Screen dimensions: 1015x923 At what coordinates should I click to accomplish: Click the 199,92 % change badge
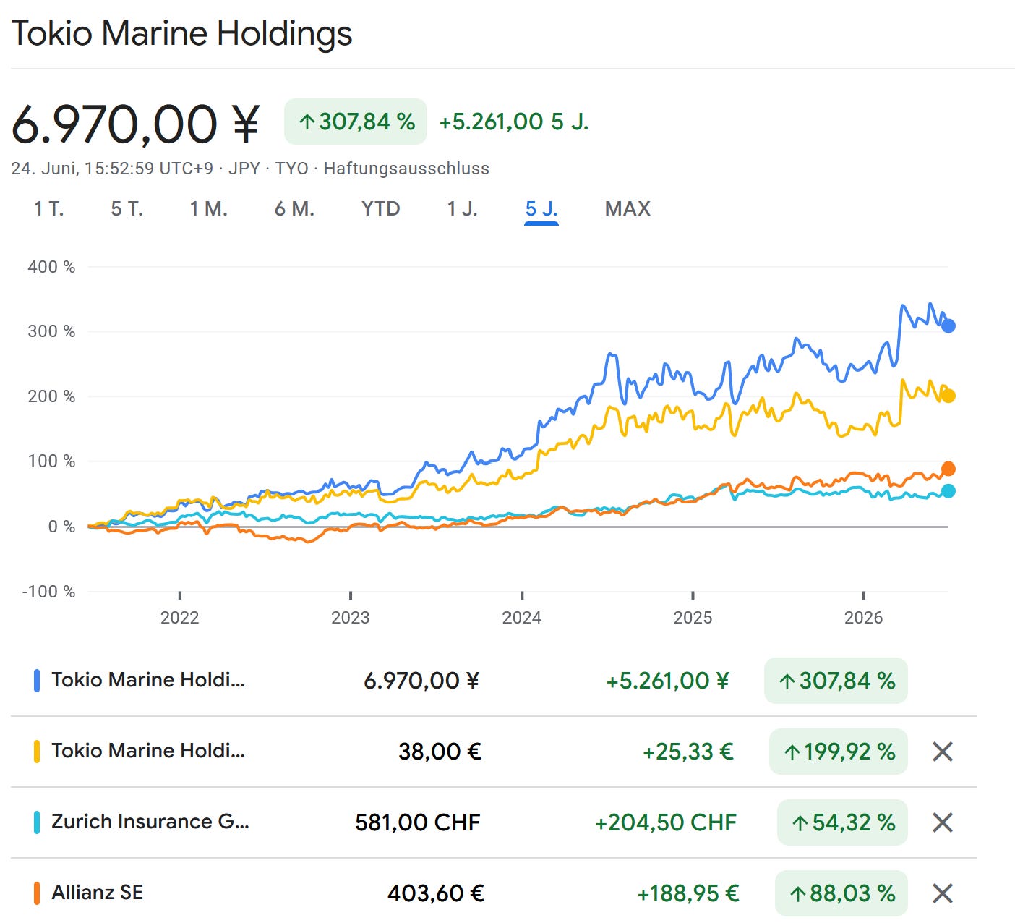pos(839,752)
